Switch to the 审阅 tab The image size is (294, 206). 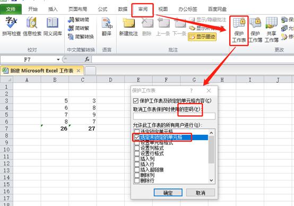(143, 9)
